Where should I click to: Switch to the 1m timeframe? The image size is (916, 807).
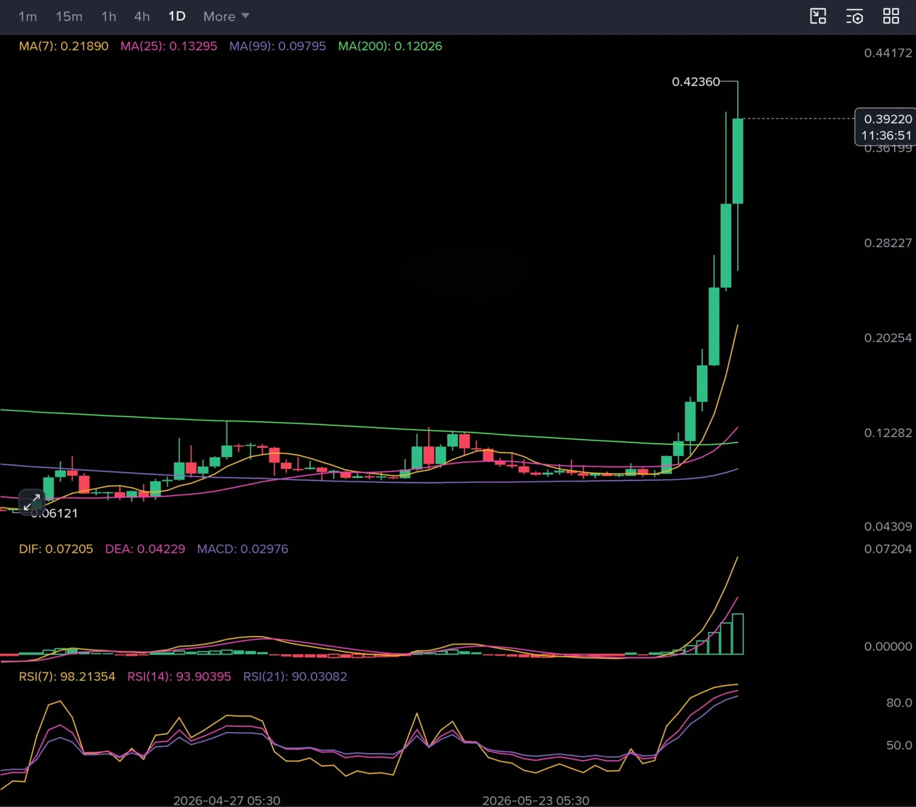[27, 16]
